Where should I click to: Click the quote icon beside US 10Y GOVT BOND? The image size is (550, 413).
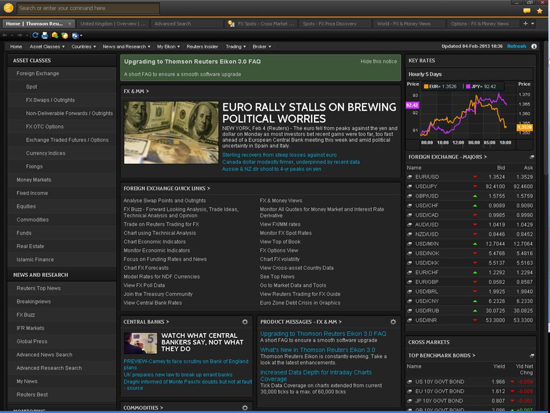[409, 382]
